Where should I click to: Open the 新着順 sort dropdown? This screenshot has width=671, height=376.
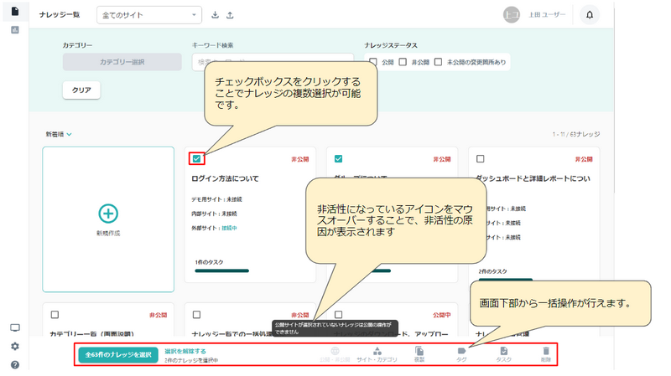click(59, 134)
